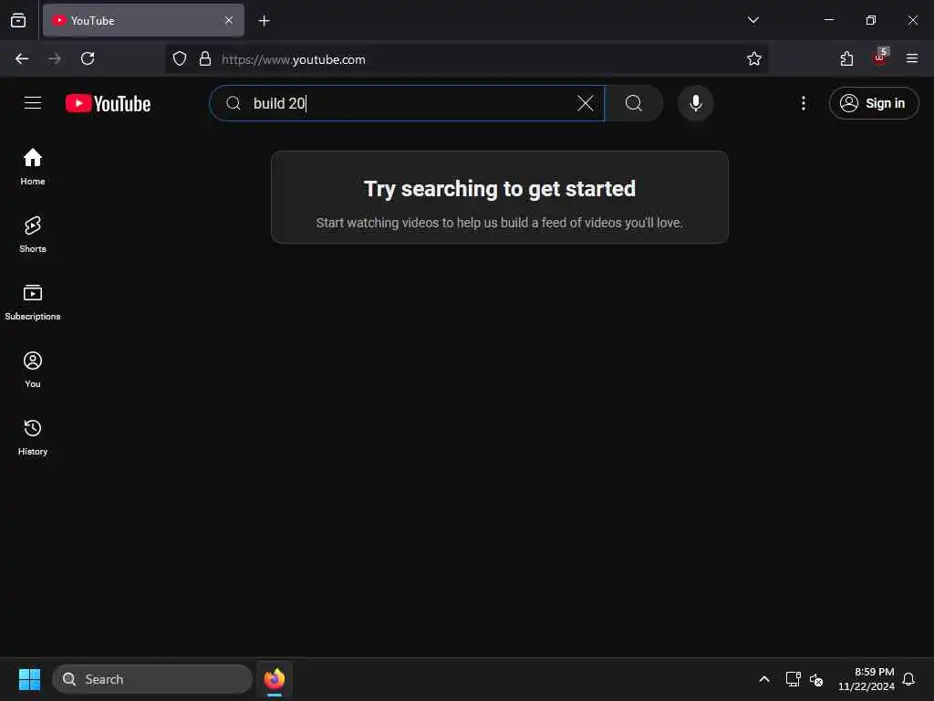Open a new tab with the plus button
The width and height of the screenshot is (934, 701).
coord(264,21)
